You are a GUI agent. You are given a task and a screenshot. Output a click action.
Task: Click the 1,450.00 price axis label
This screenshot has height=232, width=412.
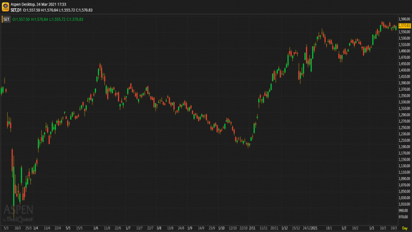point(404,64)
